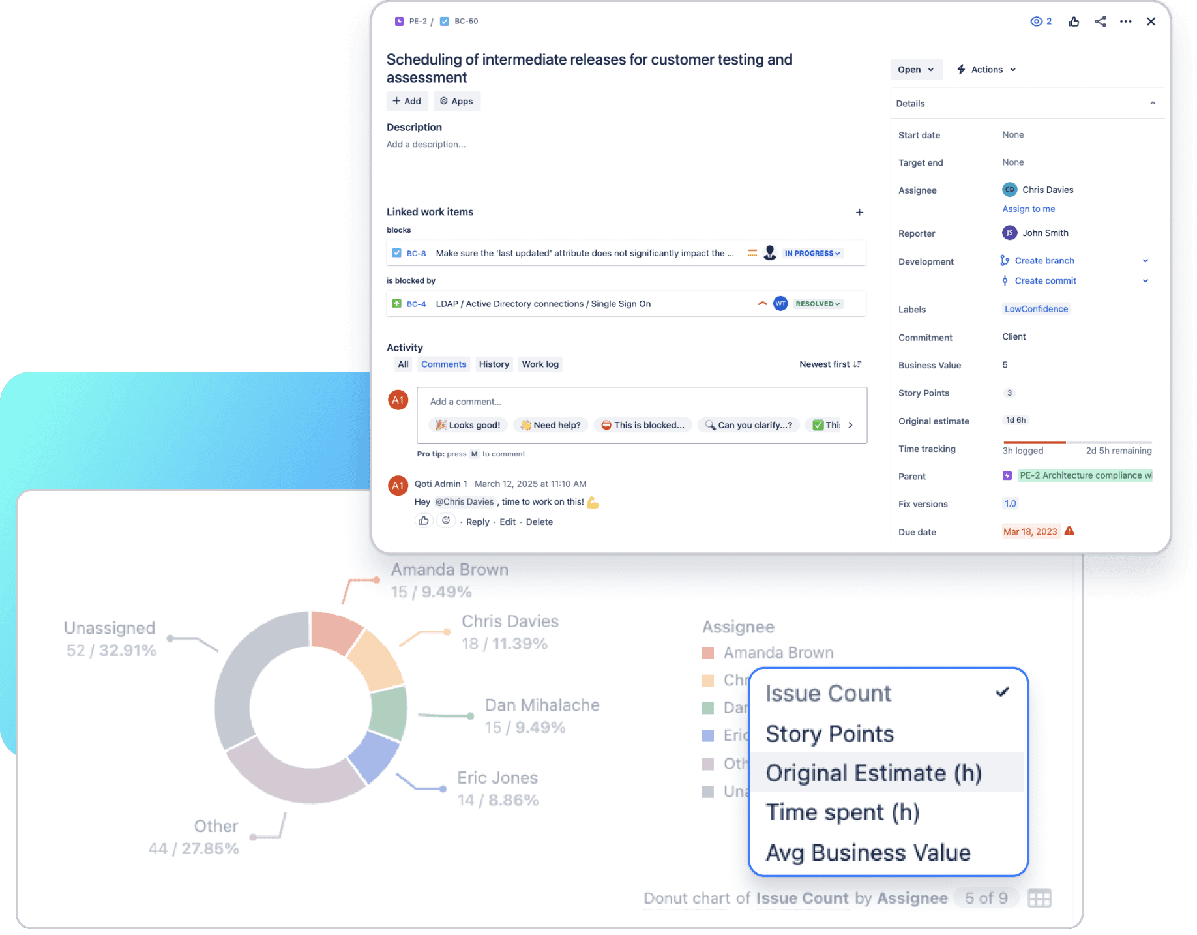Click the Assign to me link
The height and width of the screenshot is (935, 1197).
(x=1028, y=209)
